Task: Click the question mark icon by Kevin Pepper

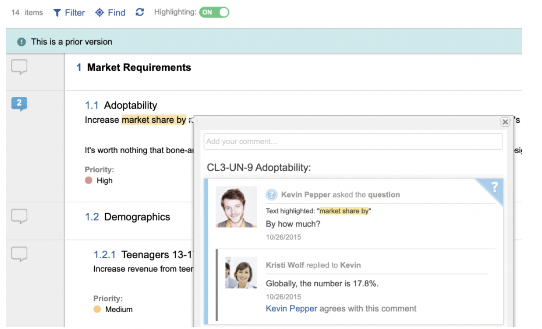Action: tap(271, 194)
